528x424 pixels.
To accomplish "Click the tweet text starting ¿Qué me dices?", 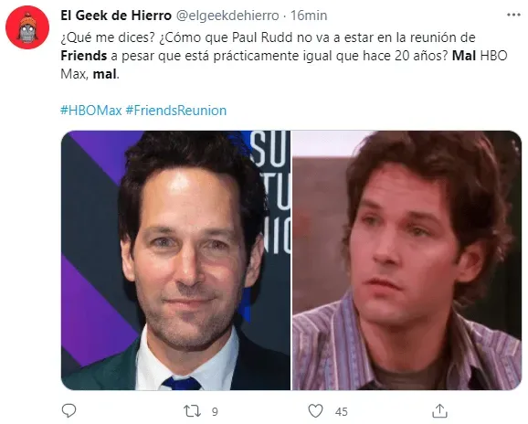I will tap(284, 56).
